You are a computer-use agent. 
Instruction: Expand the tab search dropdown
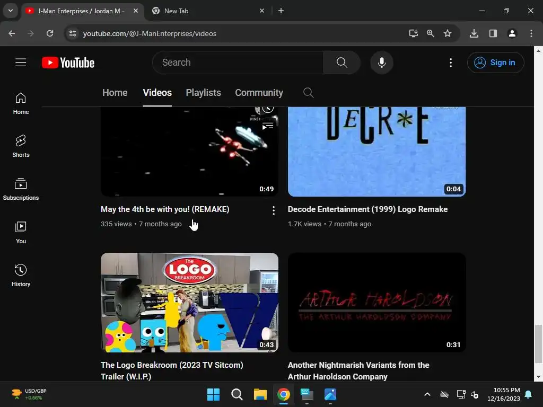(x=11, y=11)
